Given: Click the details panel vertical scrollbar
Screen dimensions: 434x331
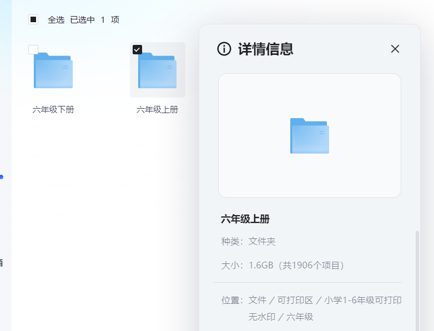Looking at the screenshot, I should click(417, 277).
